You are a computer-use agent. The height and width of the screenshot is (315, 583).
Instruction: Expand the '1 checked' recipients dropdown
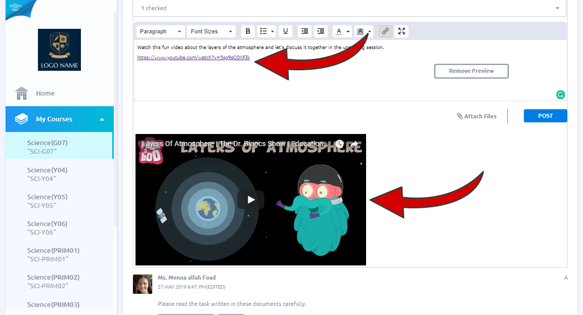[349, 8]
